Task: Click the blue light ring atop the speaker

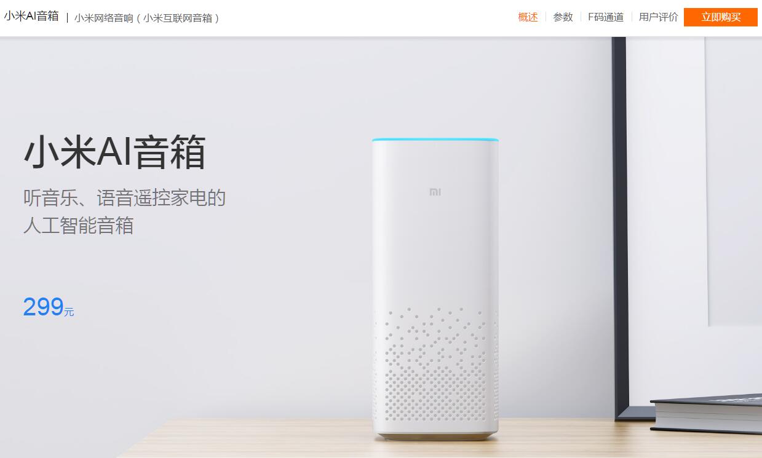Action: point(435,141)
